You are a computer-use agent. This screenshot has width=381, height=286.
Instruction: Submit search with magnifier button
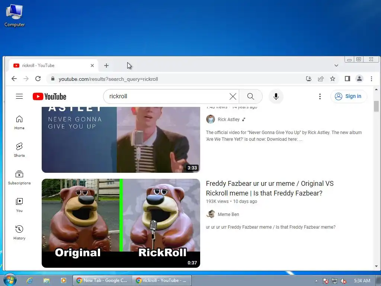pos(250,96)
